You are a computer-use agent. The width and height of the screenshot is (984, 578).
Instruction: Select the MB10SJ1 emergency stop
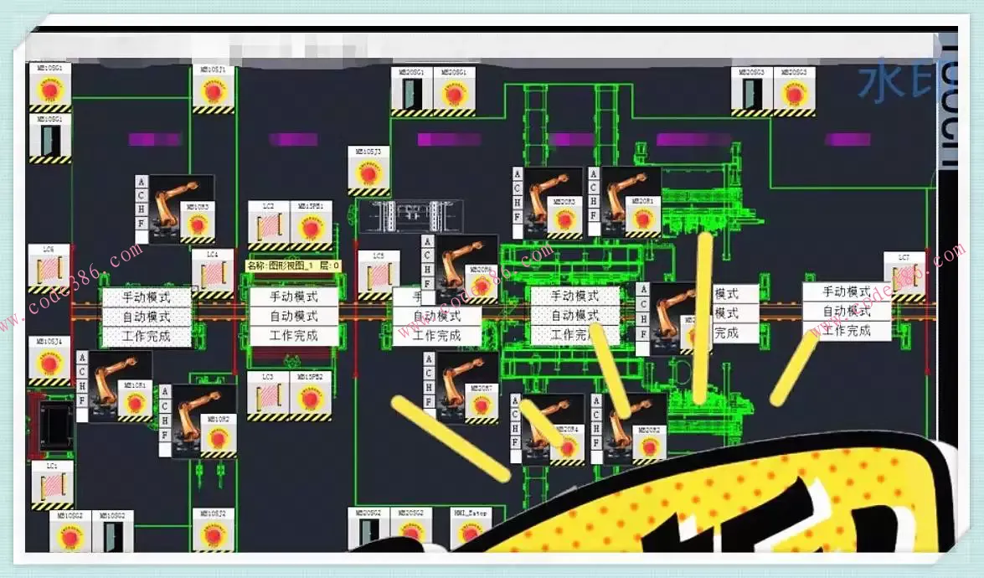pos(214,89)
